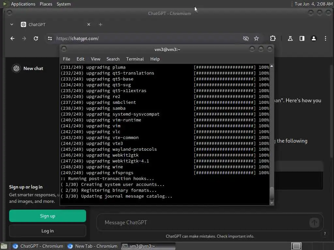This screenshot has height=250, width=334.
Task: Open the Terminal menu
Action: pos(135,59)
